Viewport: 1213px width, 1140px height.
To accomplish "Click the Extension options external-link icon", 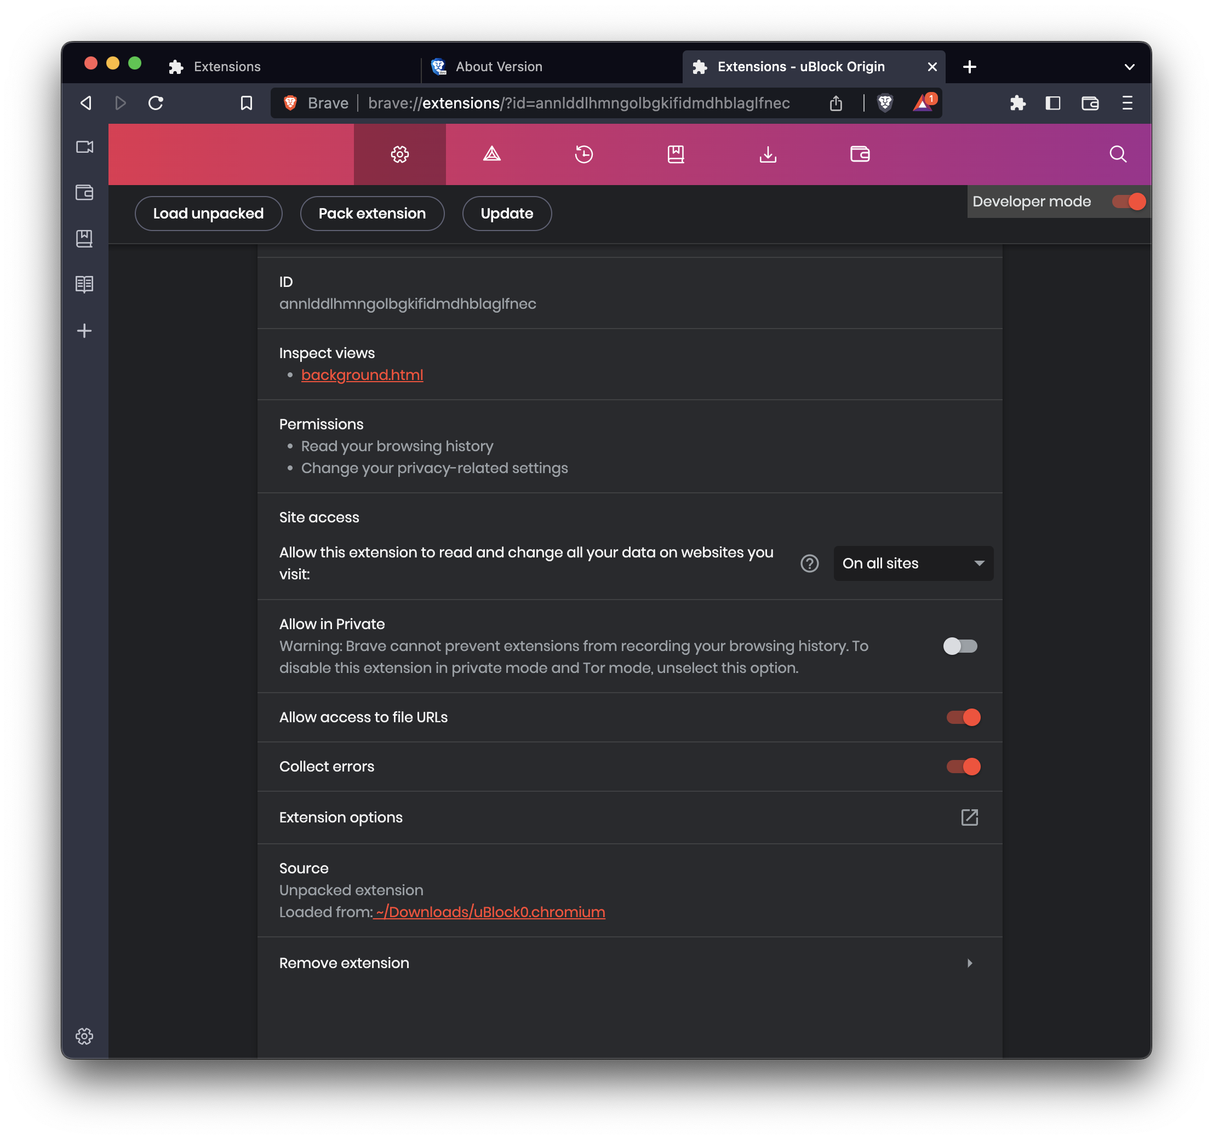I will coord(969,817).
